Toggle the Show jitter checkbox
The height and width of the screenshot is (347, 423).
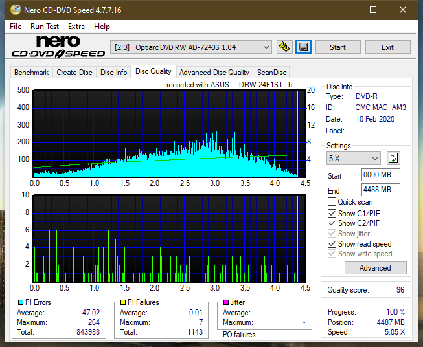(332, 234)
